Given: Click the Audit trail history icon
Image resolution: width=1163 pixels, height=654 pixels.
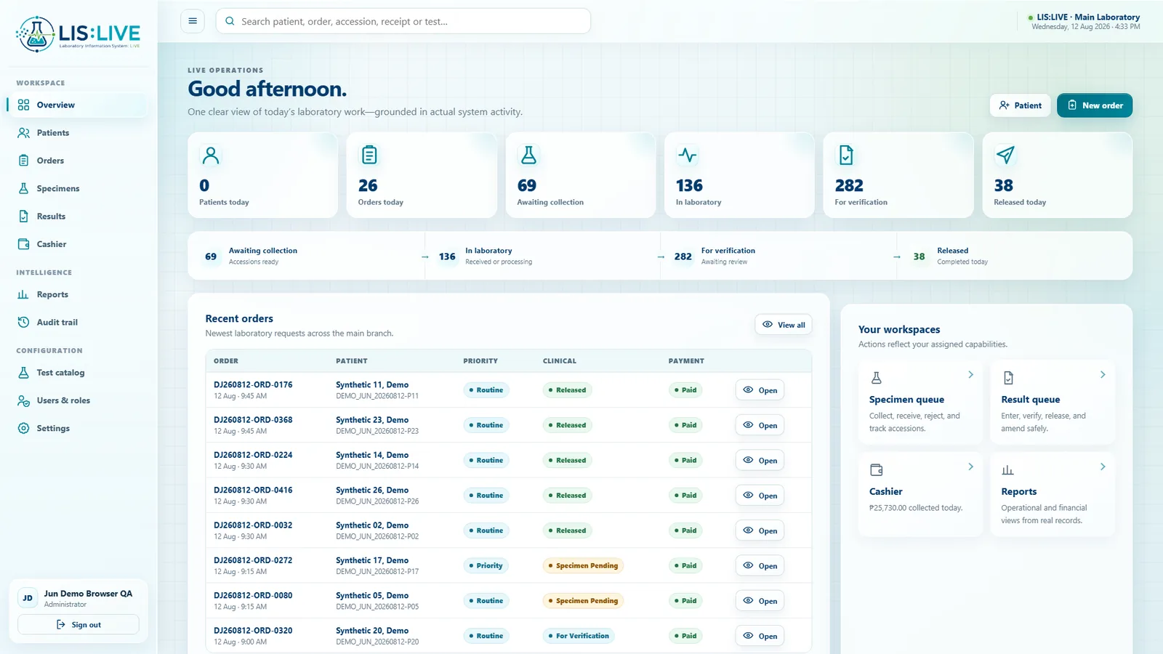Looking at the screenshot, I should (x=23, y=322).
